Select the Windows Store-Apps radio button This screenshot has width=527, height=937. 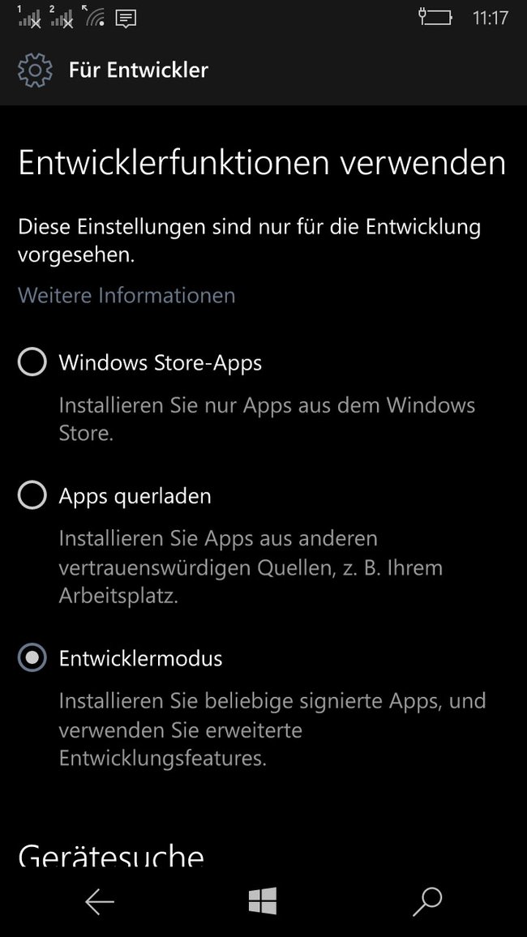[x=32, y=362]
